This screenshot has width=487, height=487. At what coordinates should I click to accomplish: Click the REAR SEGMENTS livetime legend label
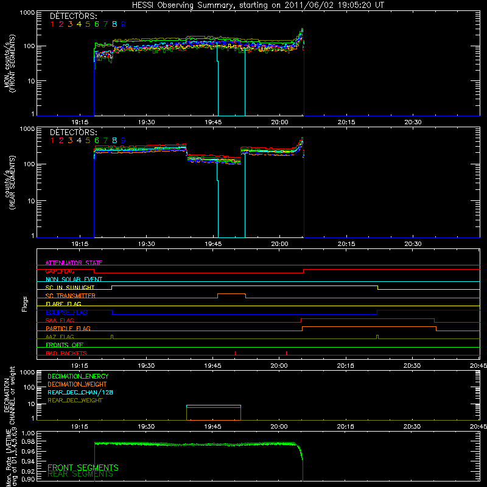point(80,474)
